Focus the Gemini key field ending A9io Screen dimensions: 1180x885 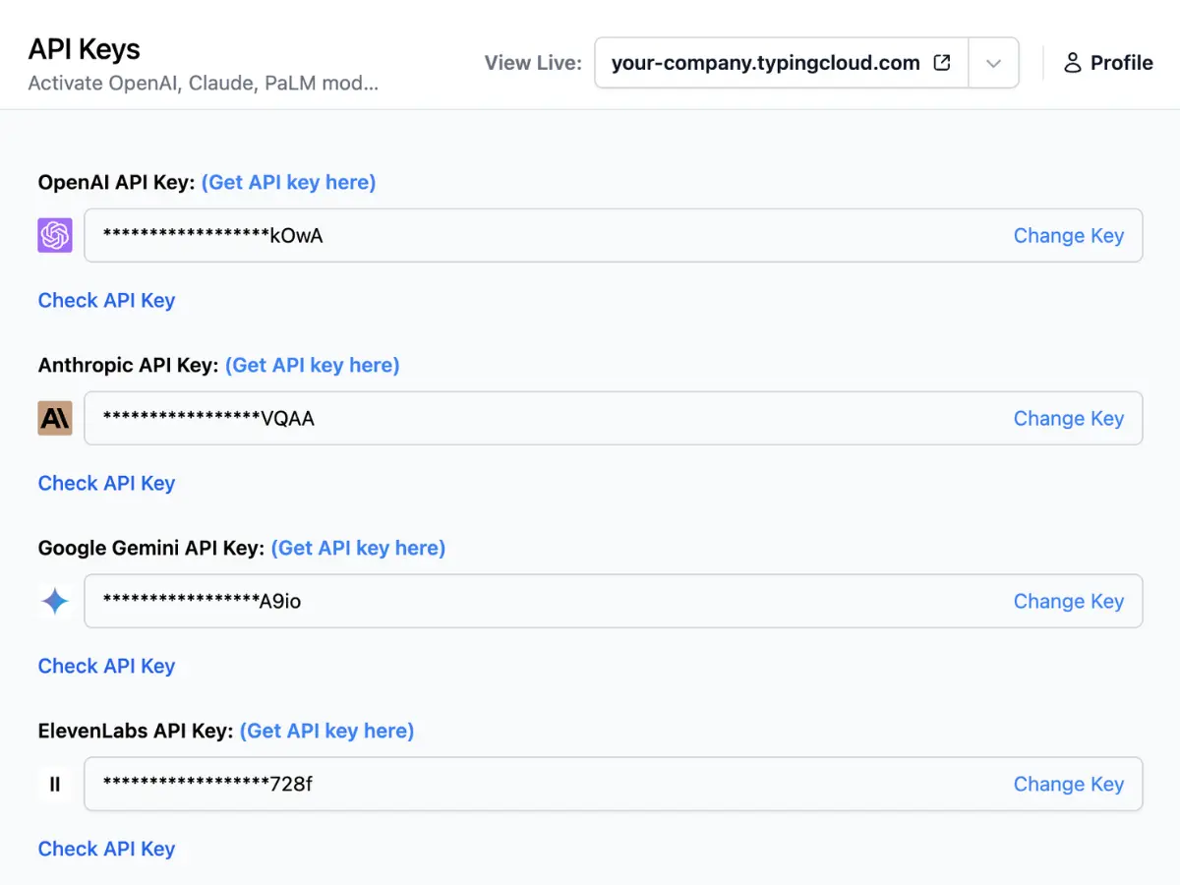[x=614, y=601]
